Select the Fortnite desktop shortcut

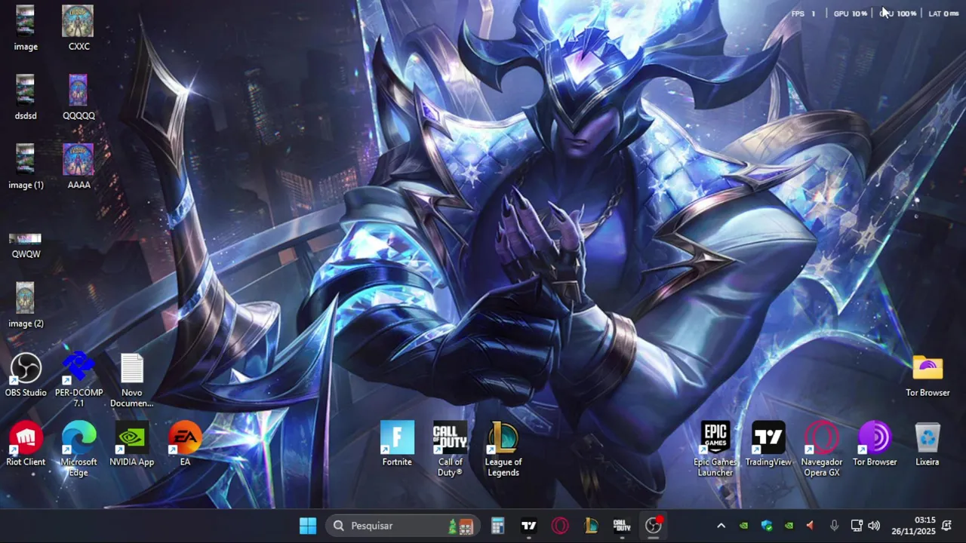tap(397, 444)
